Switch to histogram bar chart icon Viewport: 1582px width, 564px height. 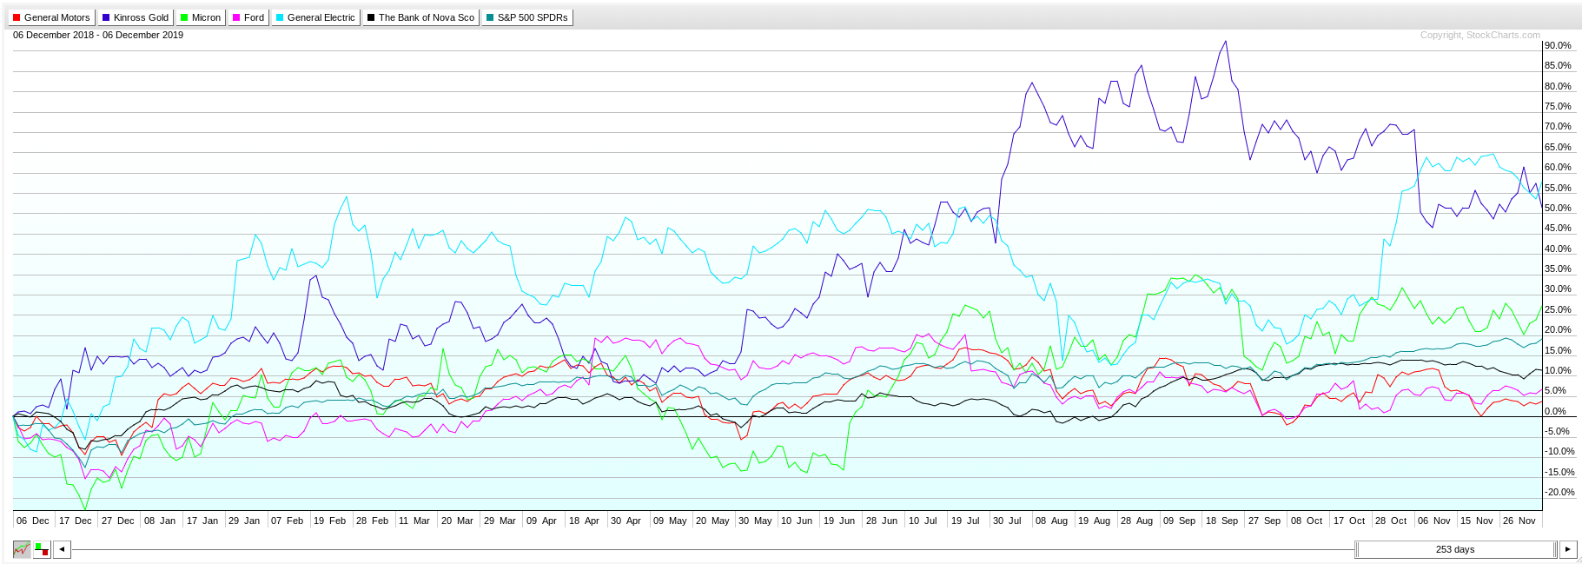[x=42, y=549]
